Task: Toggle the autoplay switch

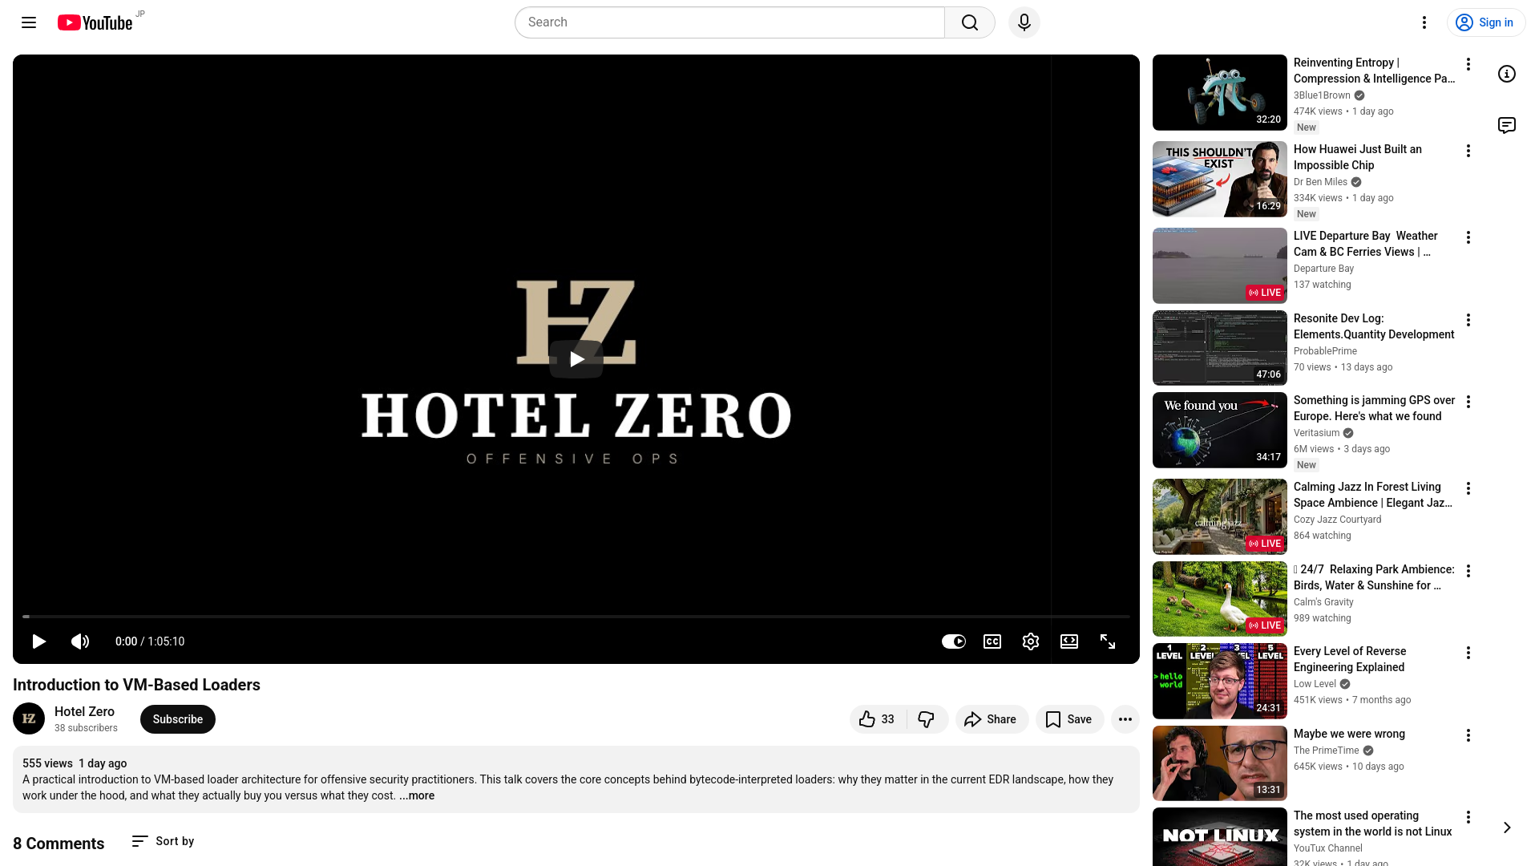Action: pos(954,641)
